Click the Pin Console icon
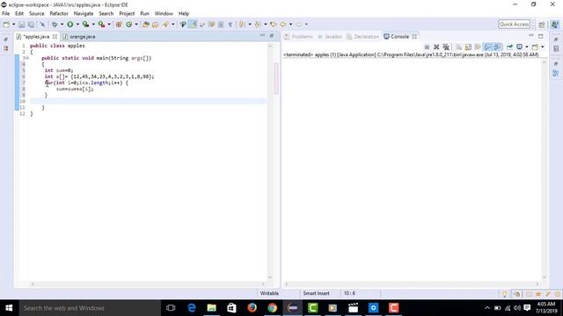Viewport: 563px width, 316px height. tap(509, 47)
